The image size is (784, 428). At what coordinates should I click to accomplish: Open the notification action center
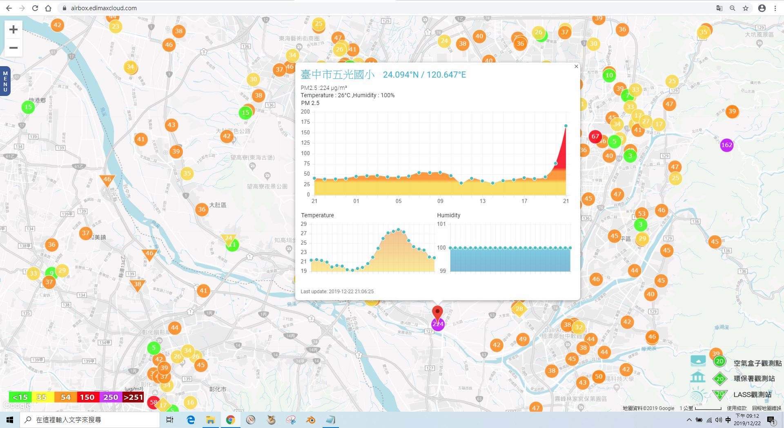pos(771,420)
